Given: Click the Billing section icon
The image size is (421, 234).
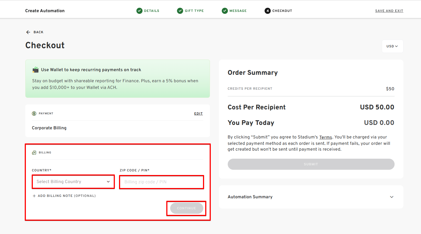Looking at the screenshot, I should [34, 153].
